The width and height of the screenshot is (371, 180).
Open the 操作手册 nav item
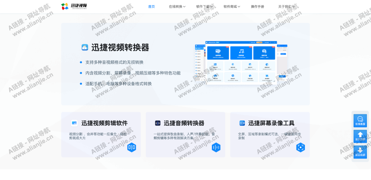pyautogui.click(x=257, y=7)
